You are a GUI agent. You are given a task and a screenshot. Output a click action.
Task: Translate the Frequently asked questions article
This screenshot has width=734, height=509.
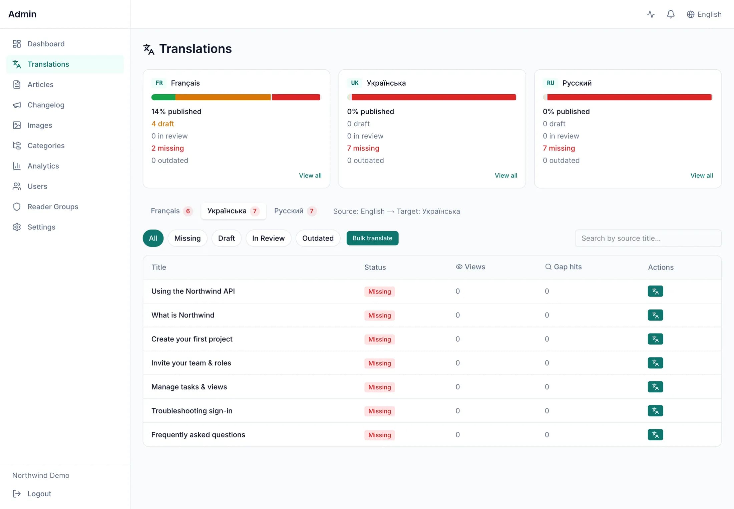pyautogui.click(x=655, y=435)
